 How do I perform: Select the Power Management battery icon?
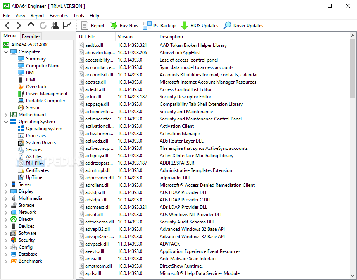21,94
